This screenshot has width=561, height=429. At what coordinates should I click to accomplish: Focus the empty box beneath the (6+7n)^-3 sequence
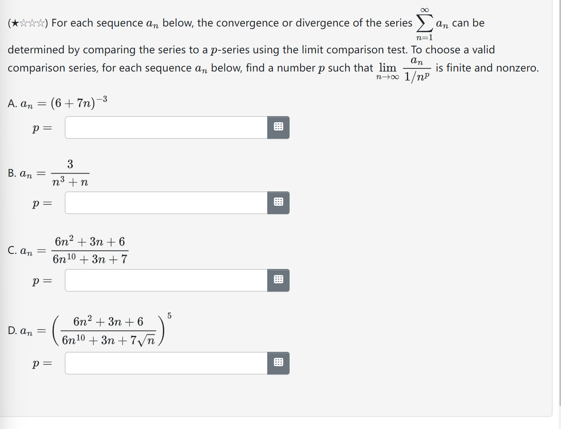tap(167, 127)
